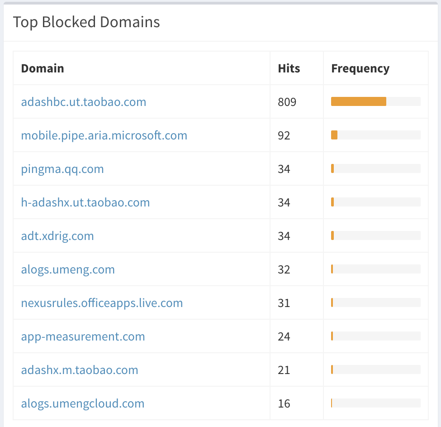Open alogs.umeng.com domain details
441x427 pixels.
[x=68, y=269]
